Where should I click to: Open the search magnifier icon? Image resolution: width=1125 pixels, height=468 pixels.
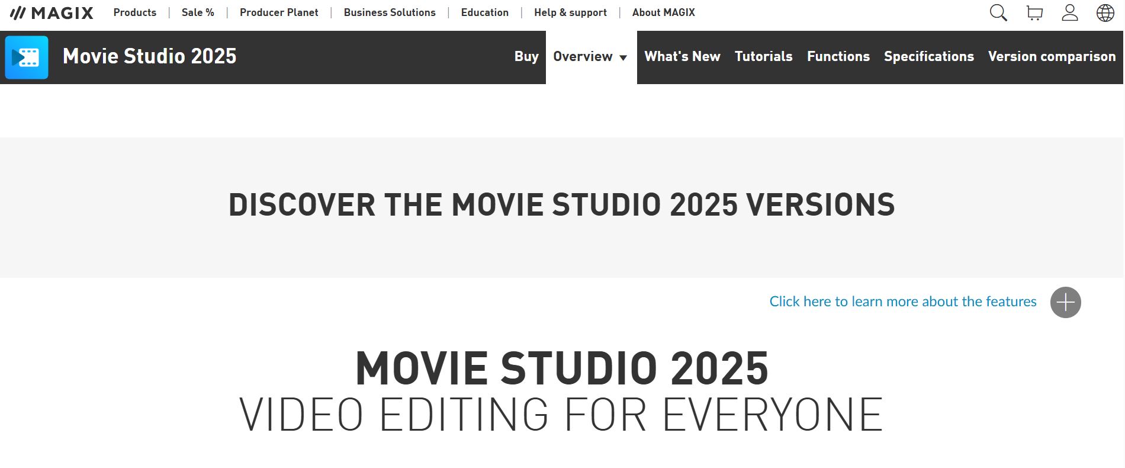pos(998,13)
